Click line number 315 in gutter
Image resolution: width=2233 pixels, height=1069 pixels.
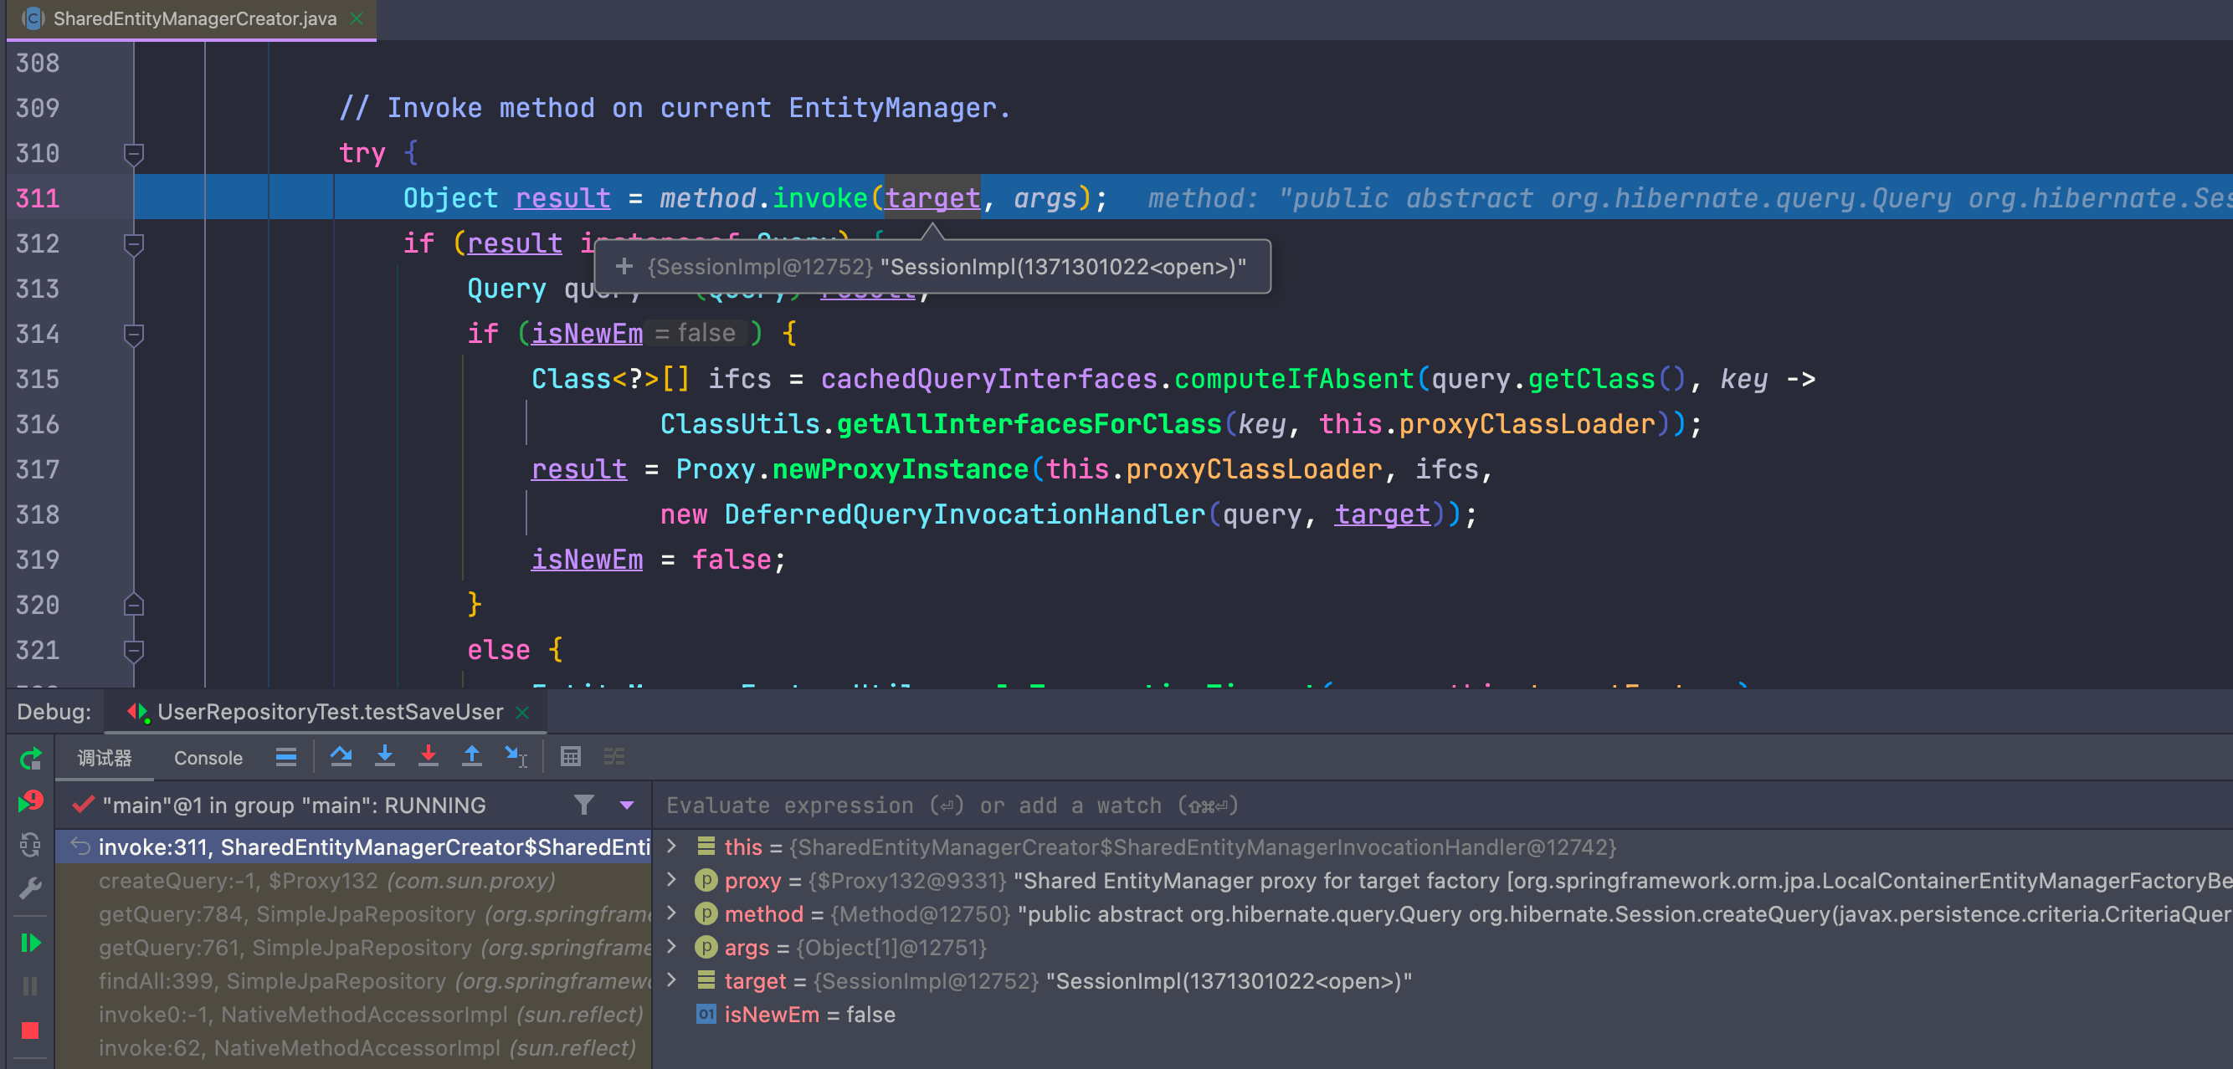pos(38,380)
